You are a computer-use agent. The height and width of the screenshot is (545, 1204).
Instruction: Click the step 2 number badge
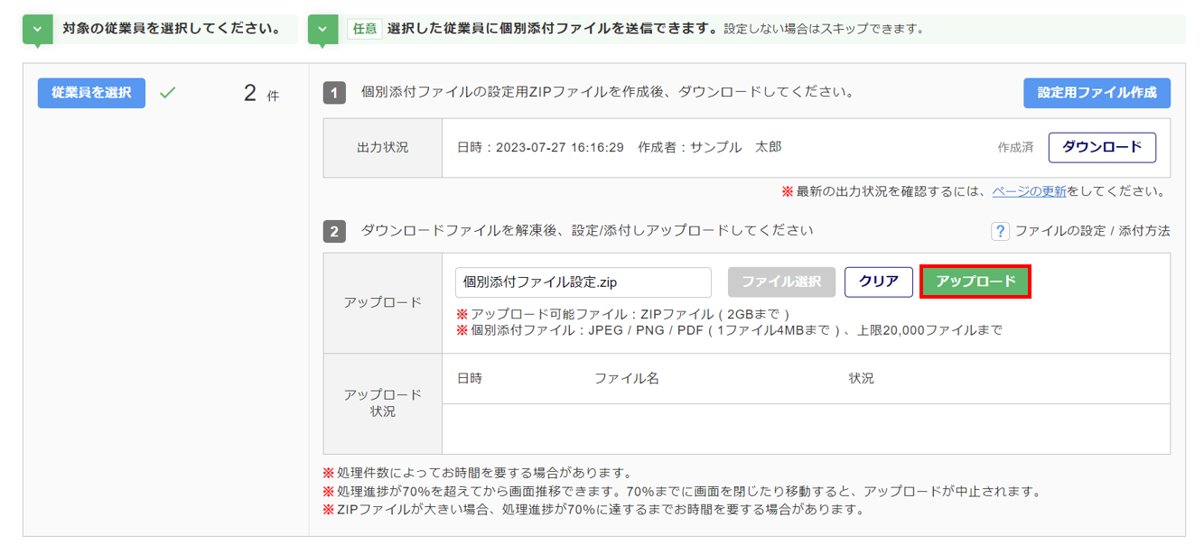coord(334,232)
